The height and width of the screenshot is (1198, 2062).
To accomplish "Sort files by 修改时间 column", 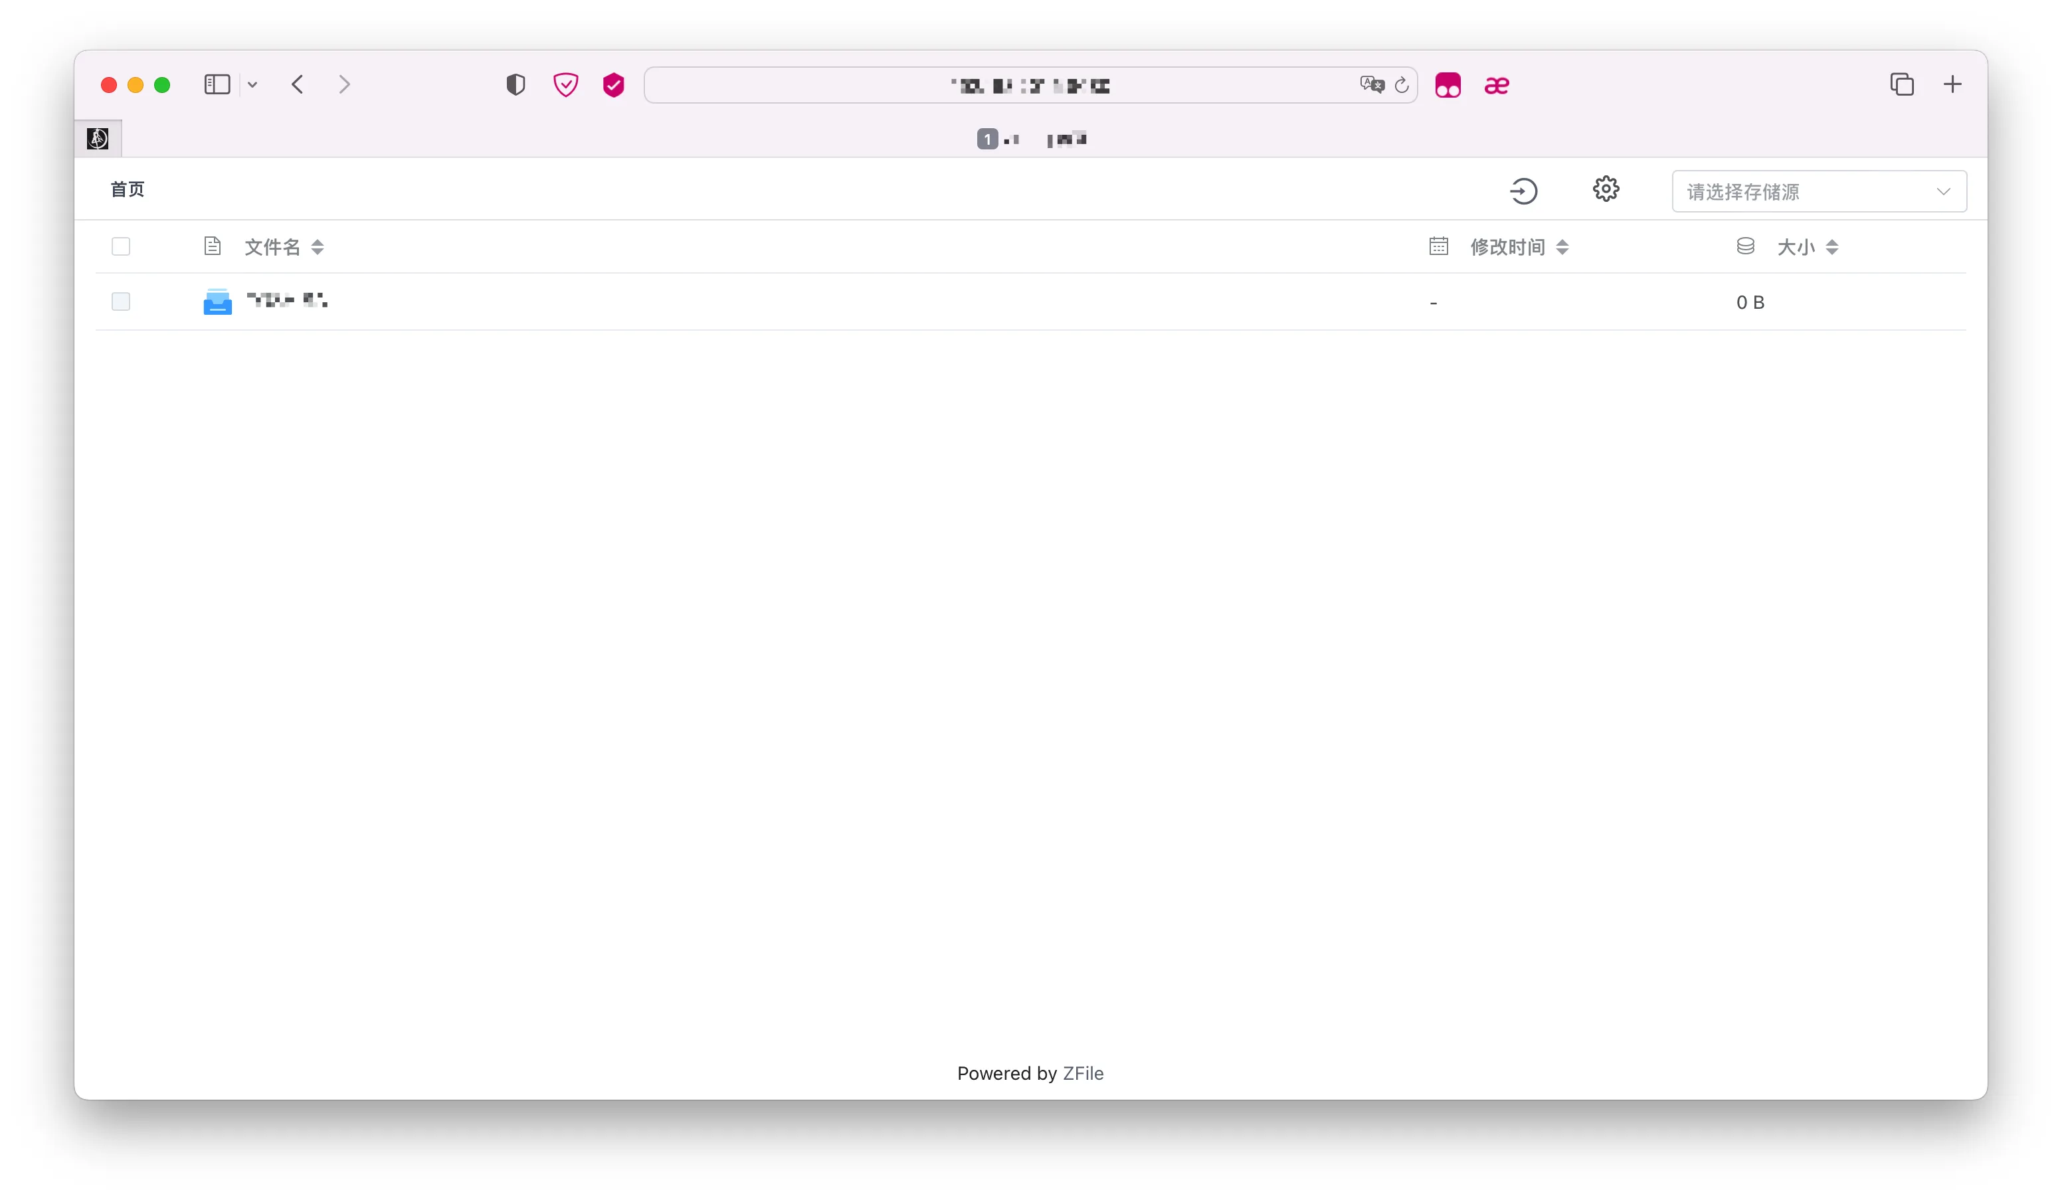I will point(1507,247).
